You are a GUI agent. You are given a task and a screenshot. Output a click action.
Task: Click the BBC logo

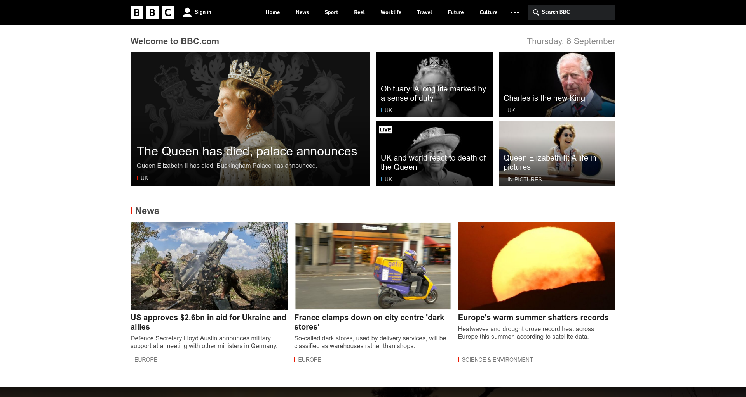pyautogui.click(x=152, y=12)
